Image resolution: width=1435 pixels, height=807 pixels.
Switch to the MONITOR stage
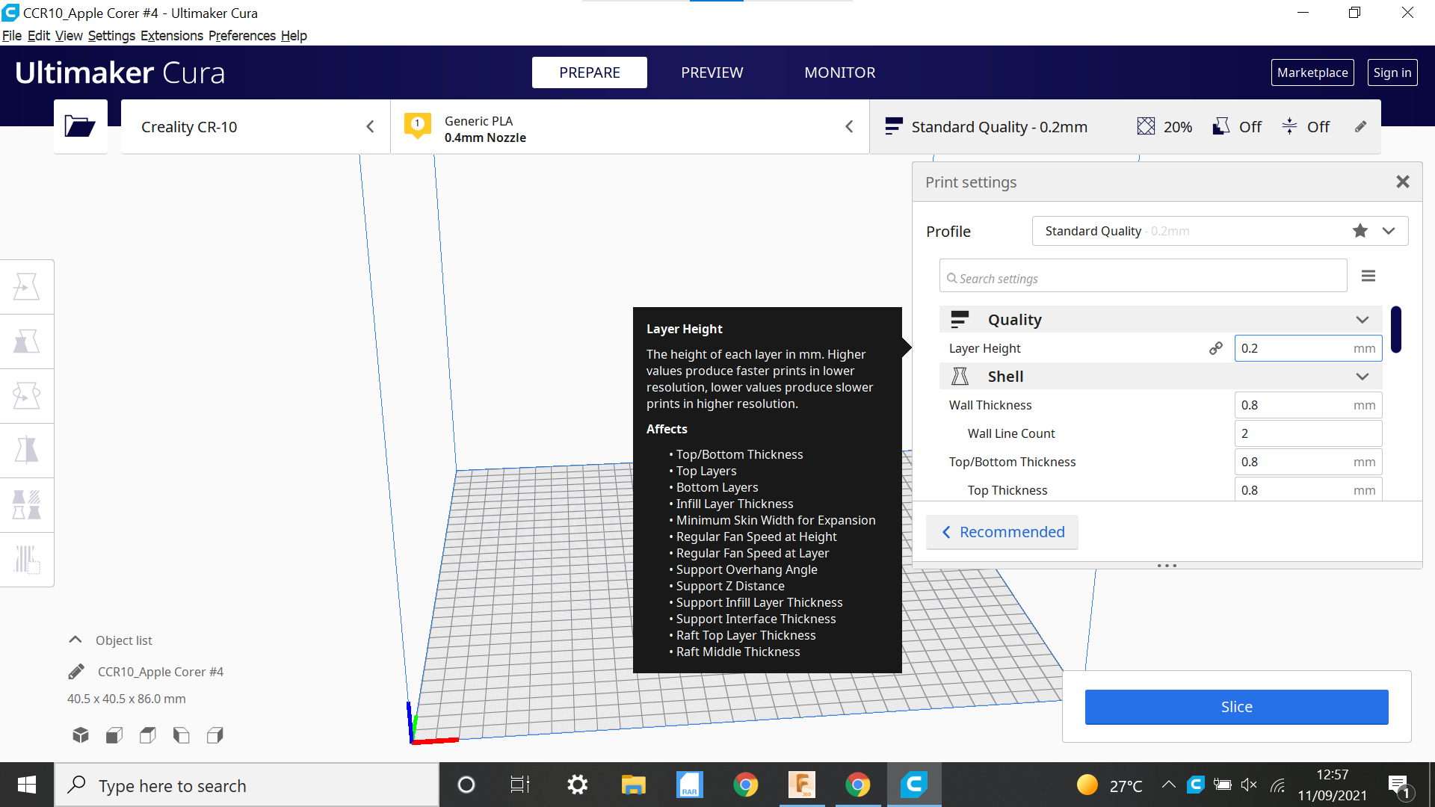point(839,72)
